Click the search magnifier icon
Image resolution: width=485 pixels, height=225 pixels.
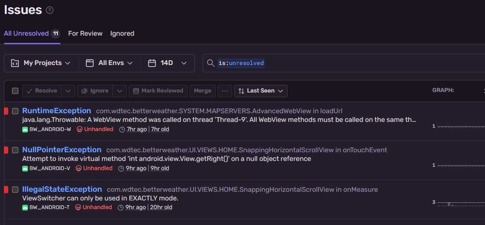coord(210,63)
